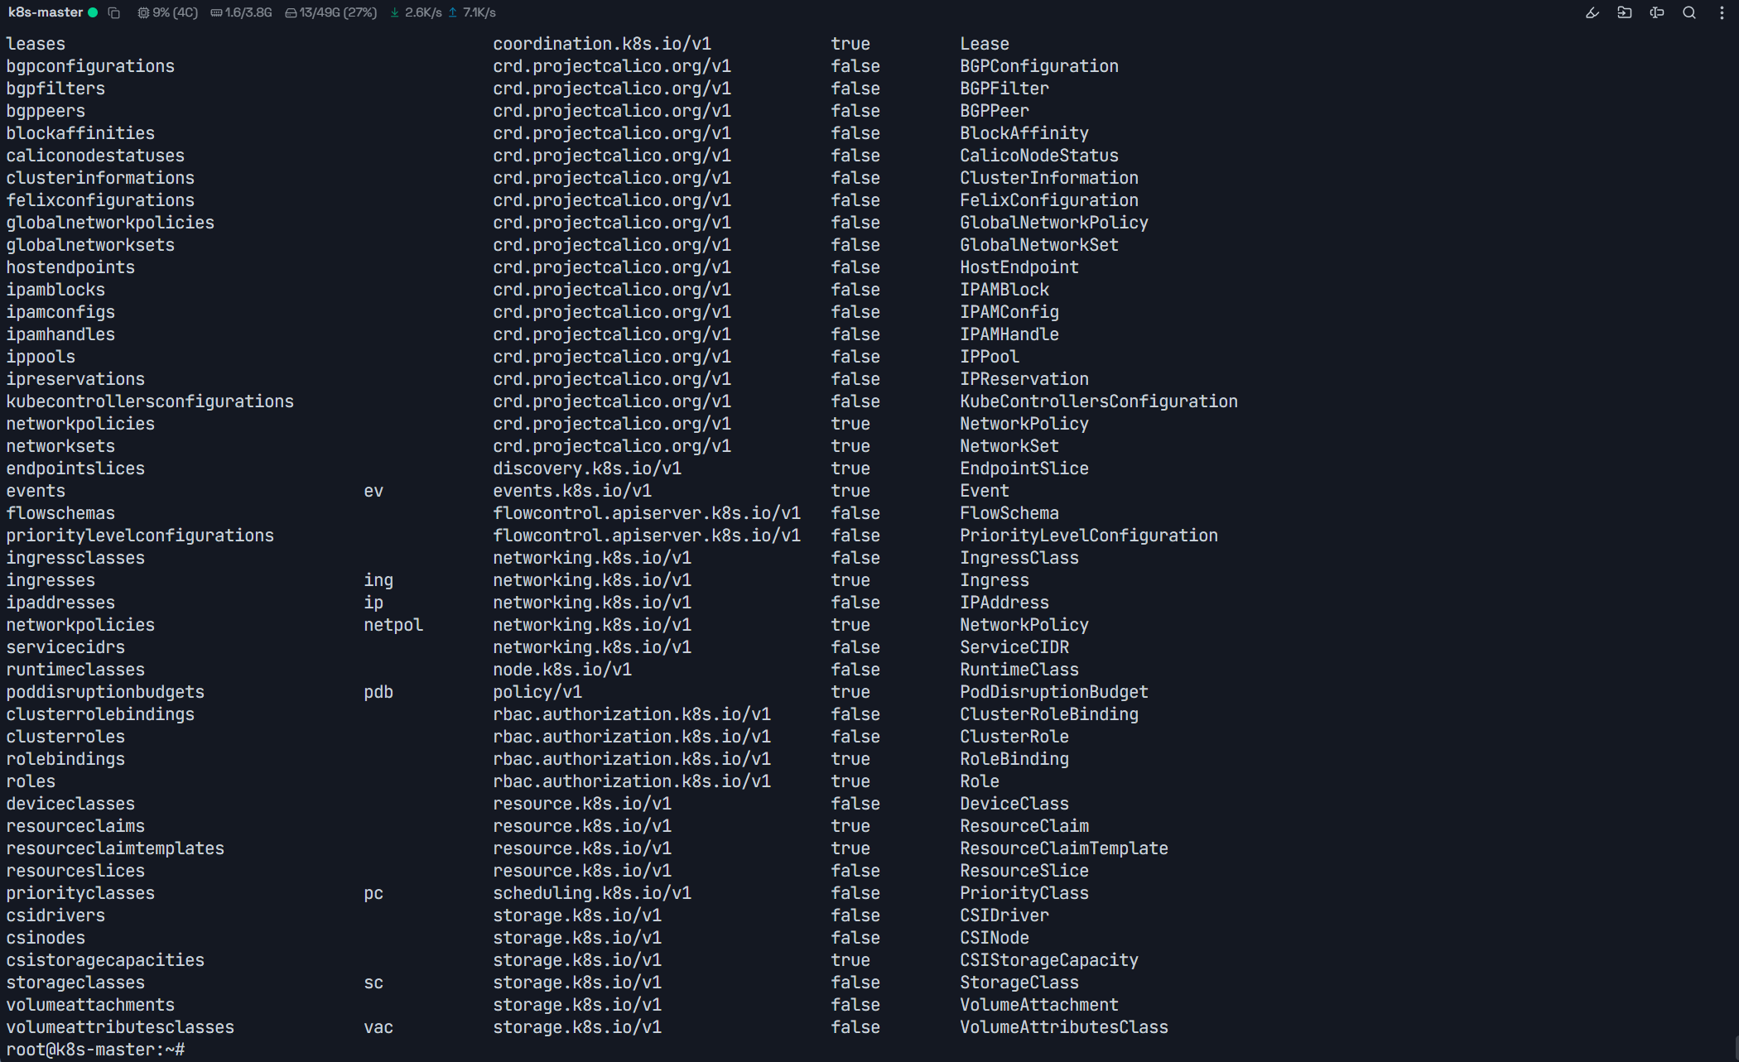Image resolution: width=1739 pixels, height=1062 pixels.
Task: Click 'kubecontrollersconfigurations' resource name
Action: tap(150, 401)
